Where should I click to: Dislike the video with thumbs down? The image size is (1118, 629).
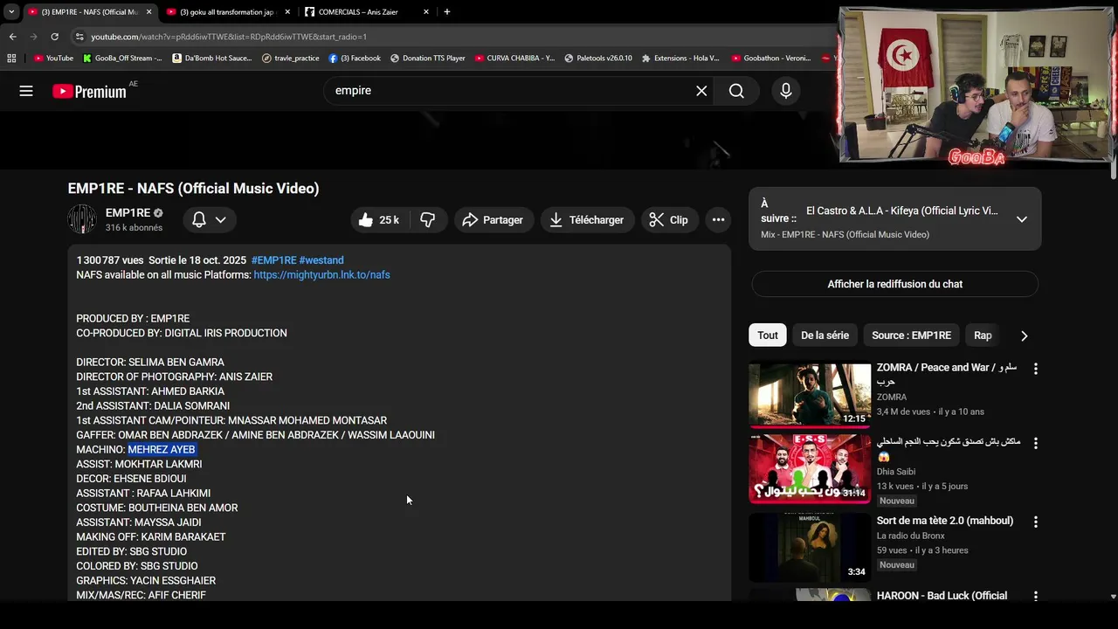[428, 220]
